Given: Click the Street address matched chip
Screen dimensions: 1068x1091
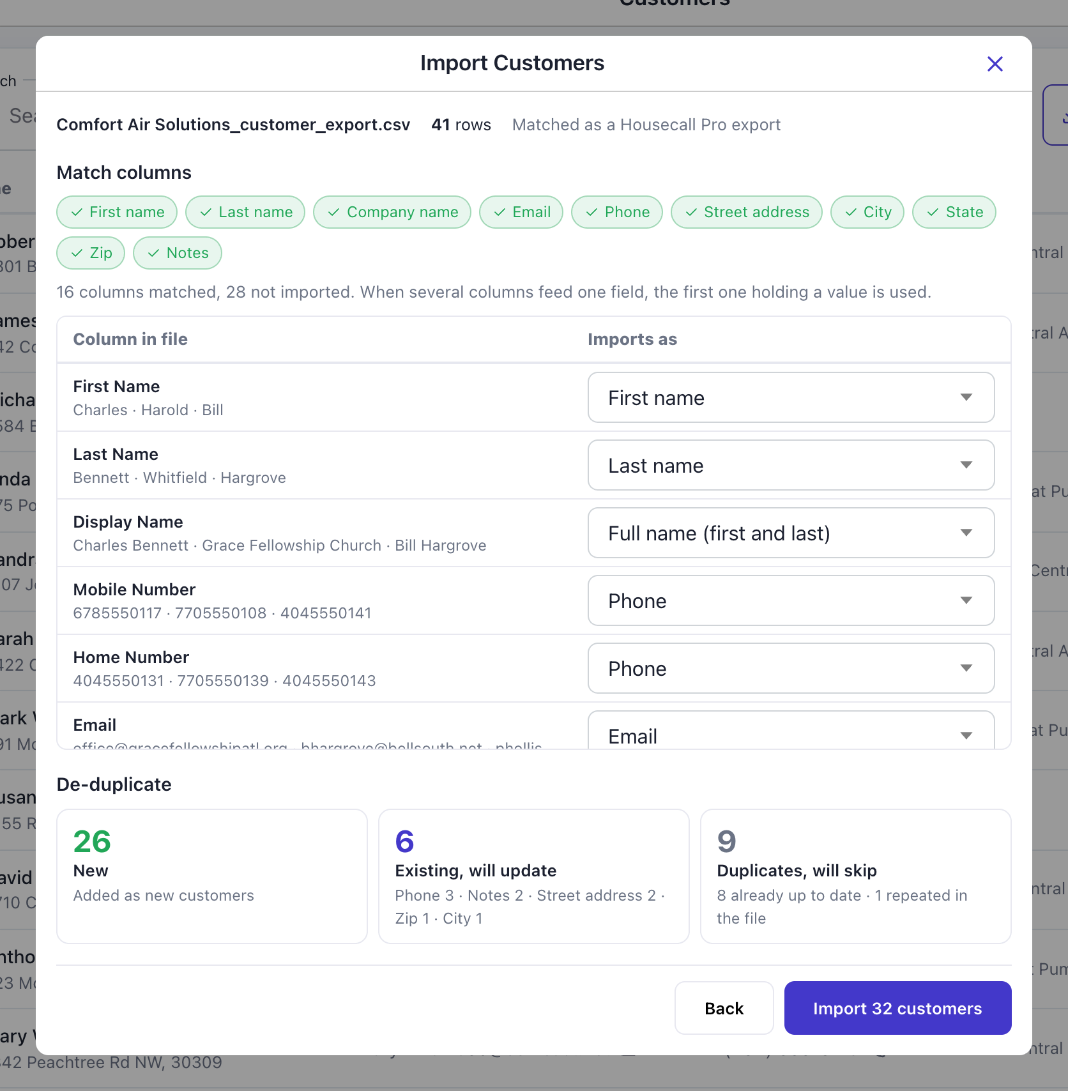Looking at the screenshot, I should (x=747, y=212).
